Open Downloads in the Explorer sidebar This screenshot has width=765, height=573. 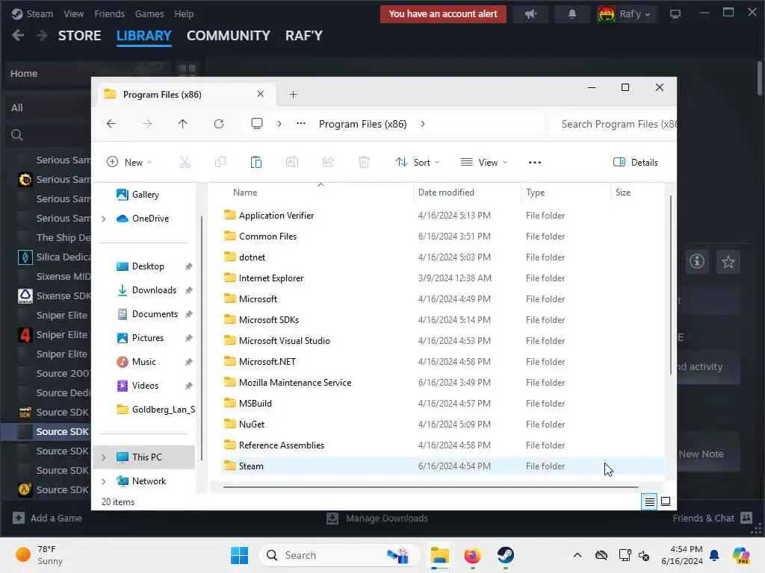[x=154, y=290]
